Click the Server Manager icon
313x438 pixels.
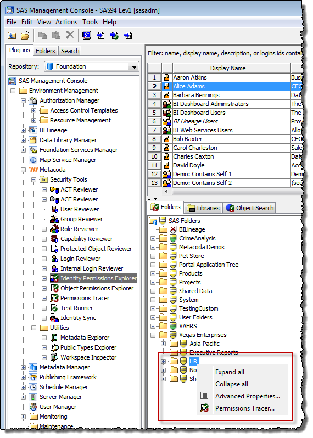coord(33,397)
